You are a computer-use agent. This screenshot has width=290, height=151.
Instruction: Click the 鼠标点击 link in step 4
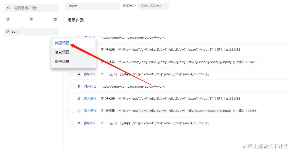point(90,74)
